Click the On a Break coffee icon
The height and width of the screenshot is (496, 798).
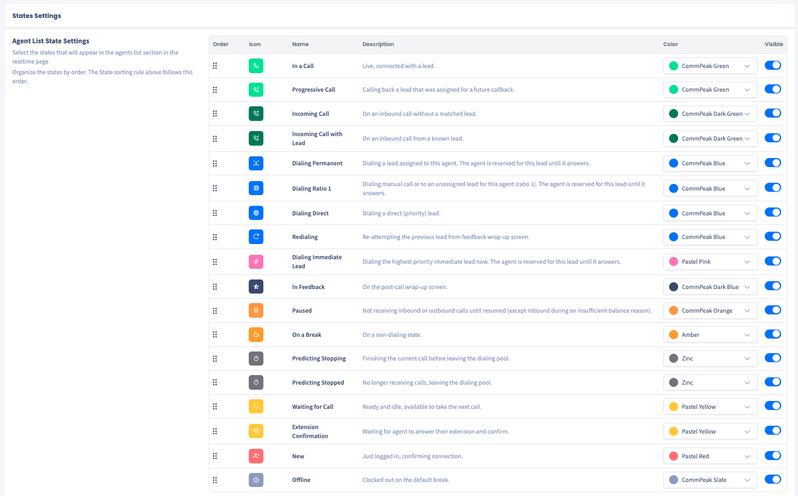[x=256, y=335]
